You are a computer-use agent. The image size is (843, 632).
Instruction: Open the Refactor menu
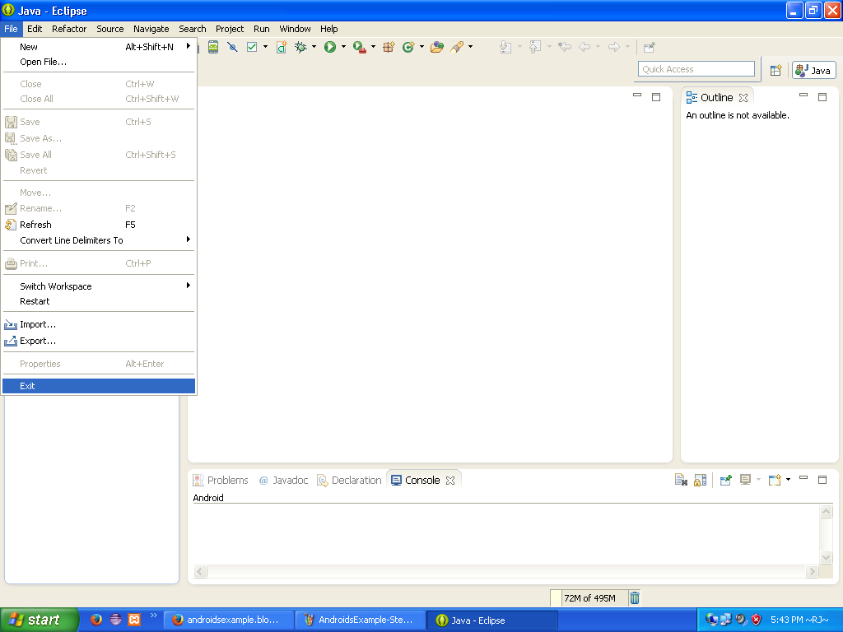click(x=69, y=29)
